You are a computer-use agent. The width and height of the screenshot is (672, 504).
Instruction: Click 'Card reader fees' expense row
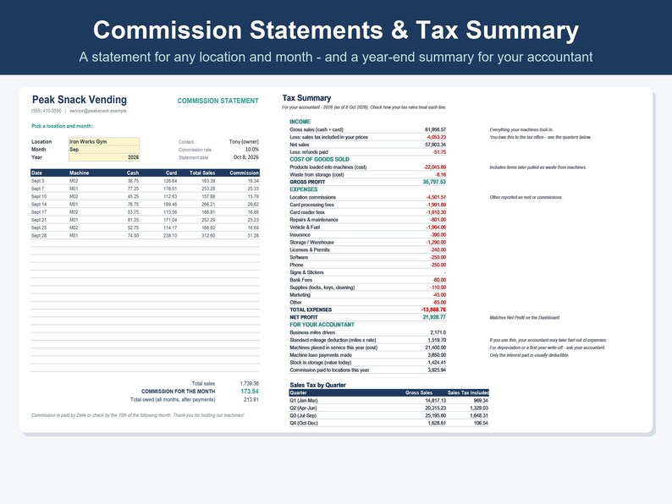tap(367, 212)
